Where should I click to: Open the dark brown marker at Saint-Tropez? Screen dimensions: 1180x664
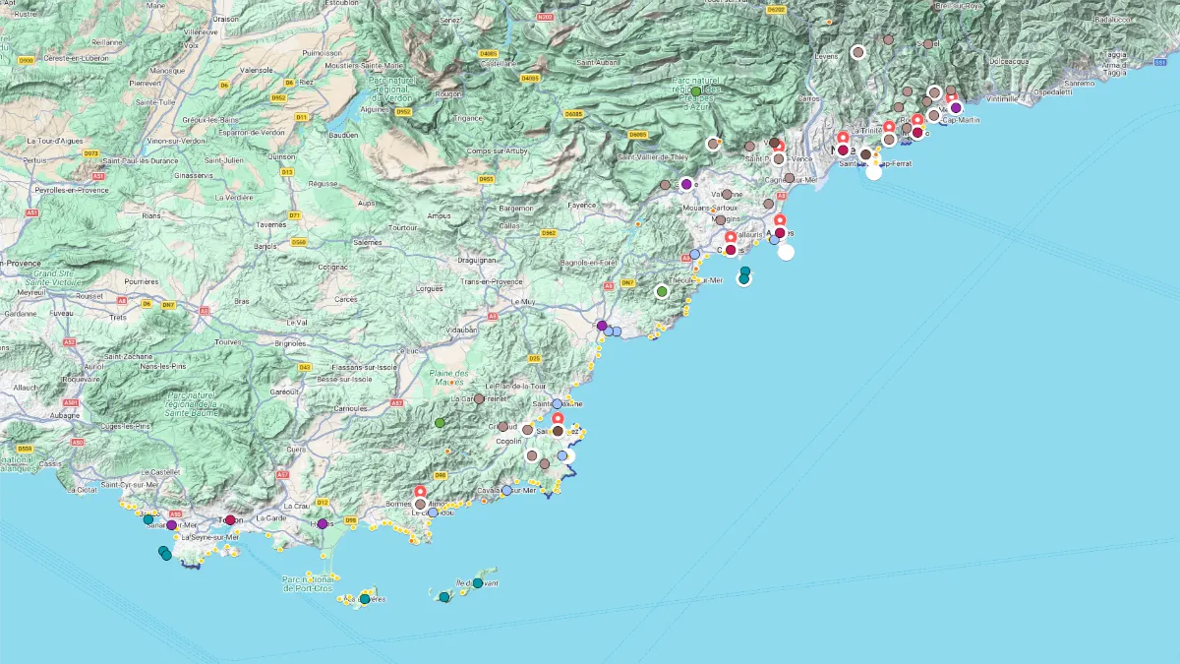coord(558,431)
